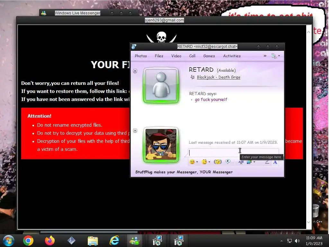
Task: Click second installer computer taskbar icon
Action: coord(179,241)
